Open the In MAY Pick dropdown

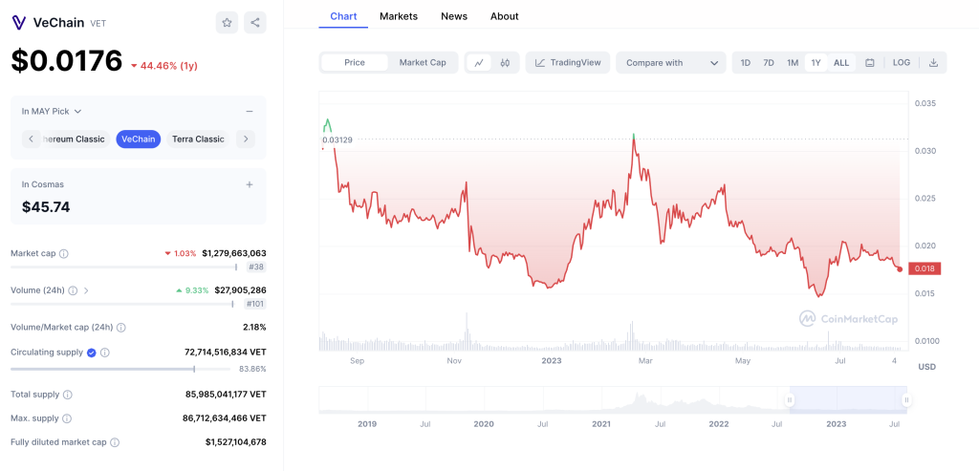click(x=52, y=111)
